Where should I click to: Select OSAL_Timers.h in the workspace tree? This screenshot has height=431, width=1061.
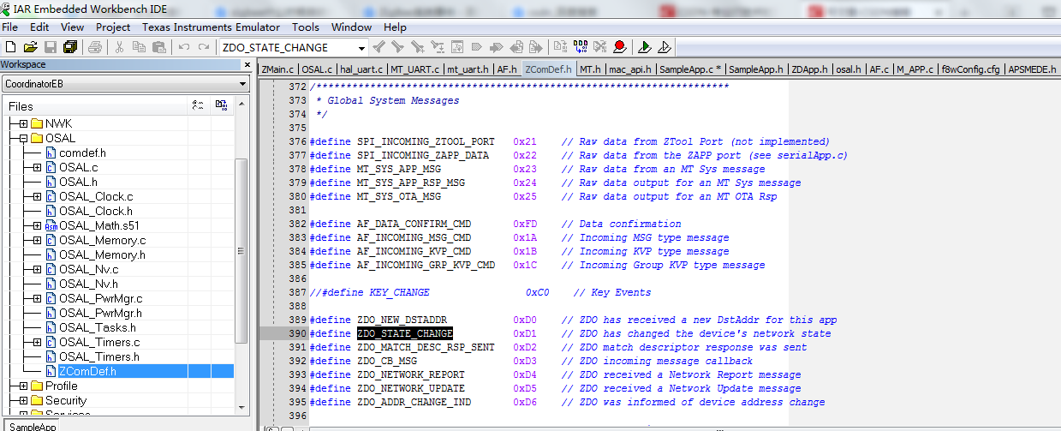98,356
